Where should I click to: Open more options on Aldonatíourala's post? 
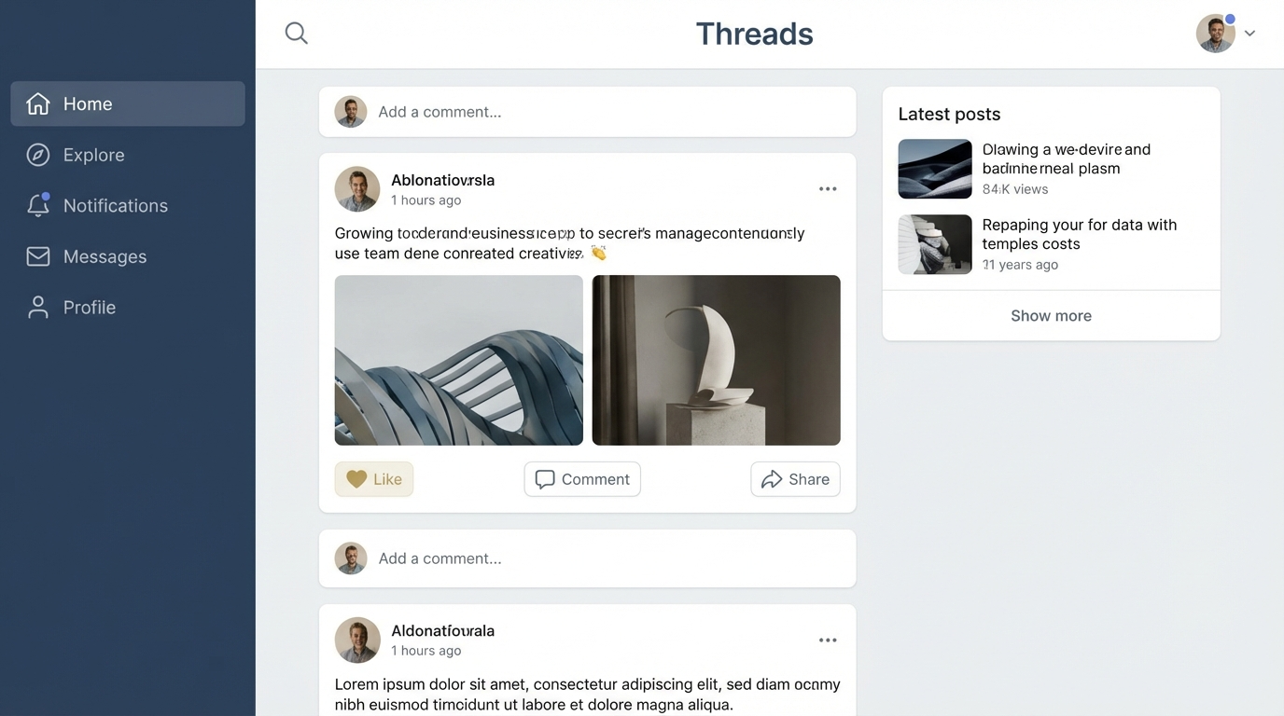pos(828,640)
